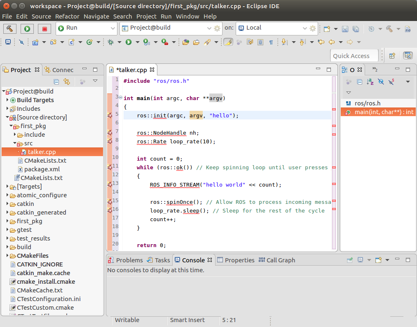This screenshot has width=417, height=327.
Task: Select ros/ros.h in the Outline view
Action: [x=367, y=103]
